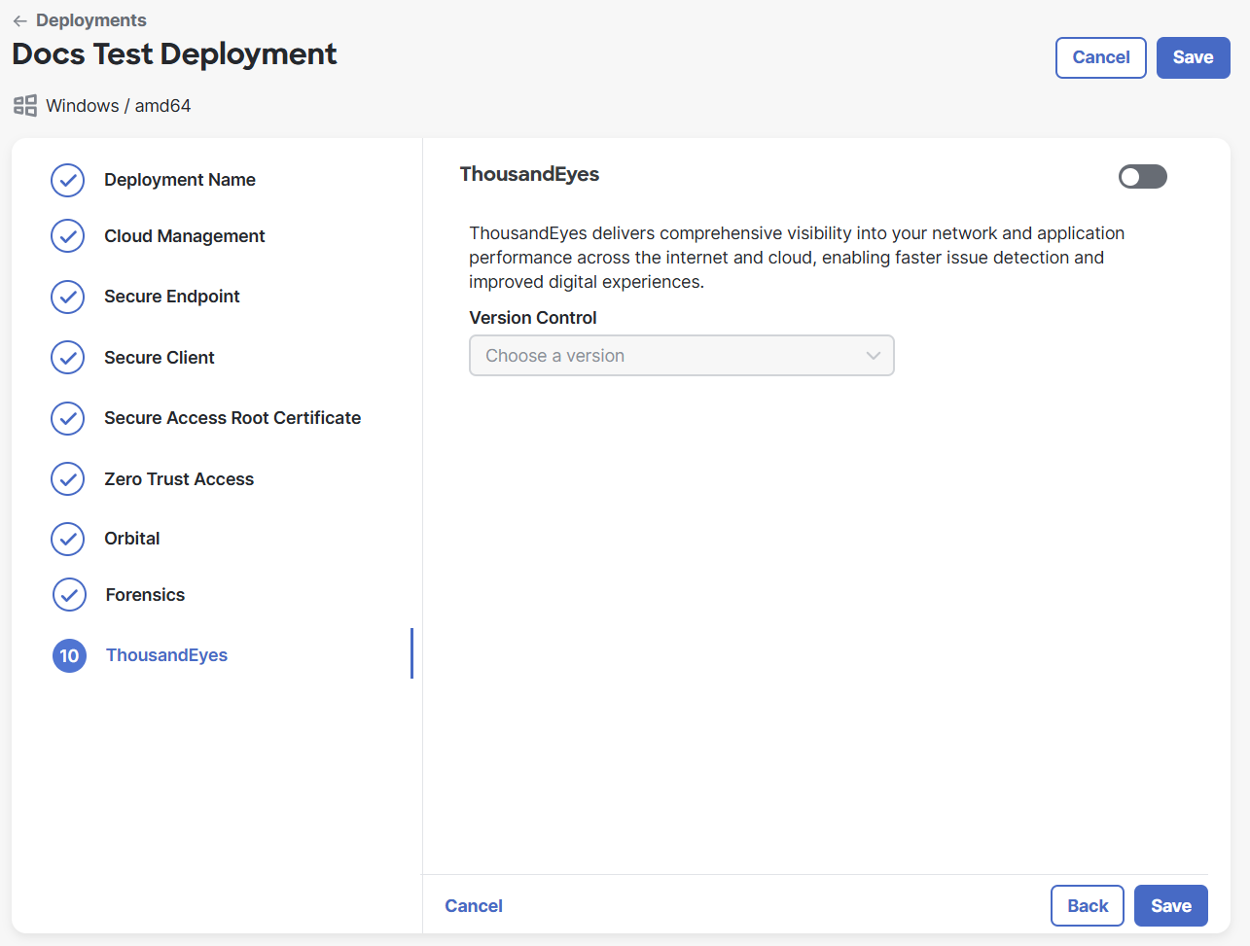Click the Orbital step checkmark icon
This screenshot has width=1250, height=946.
pos(68,539)
